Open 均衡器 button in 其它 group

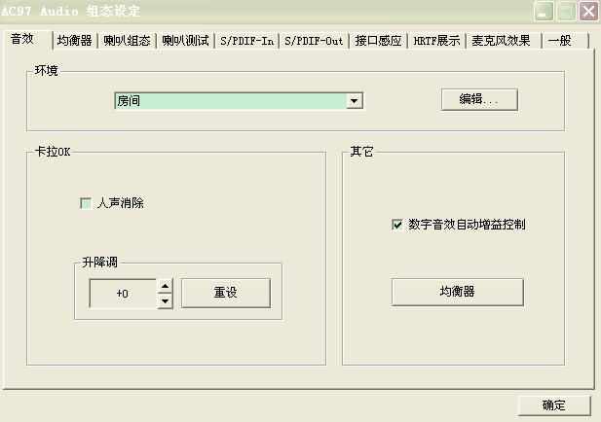pos(457,292)
